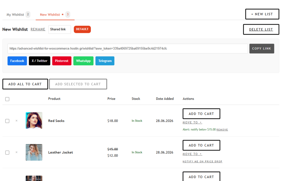Create a new list with + NEW LIST

point(262,14)
